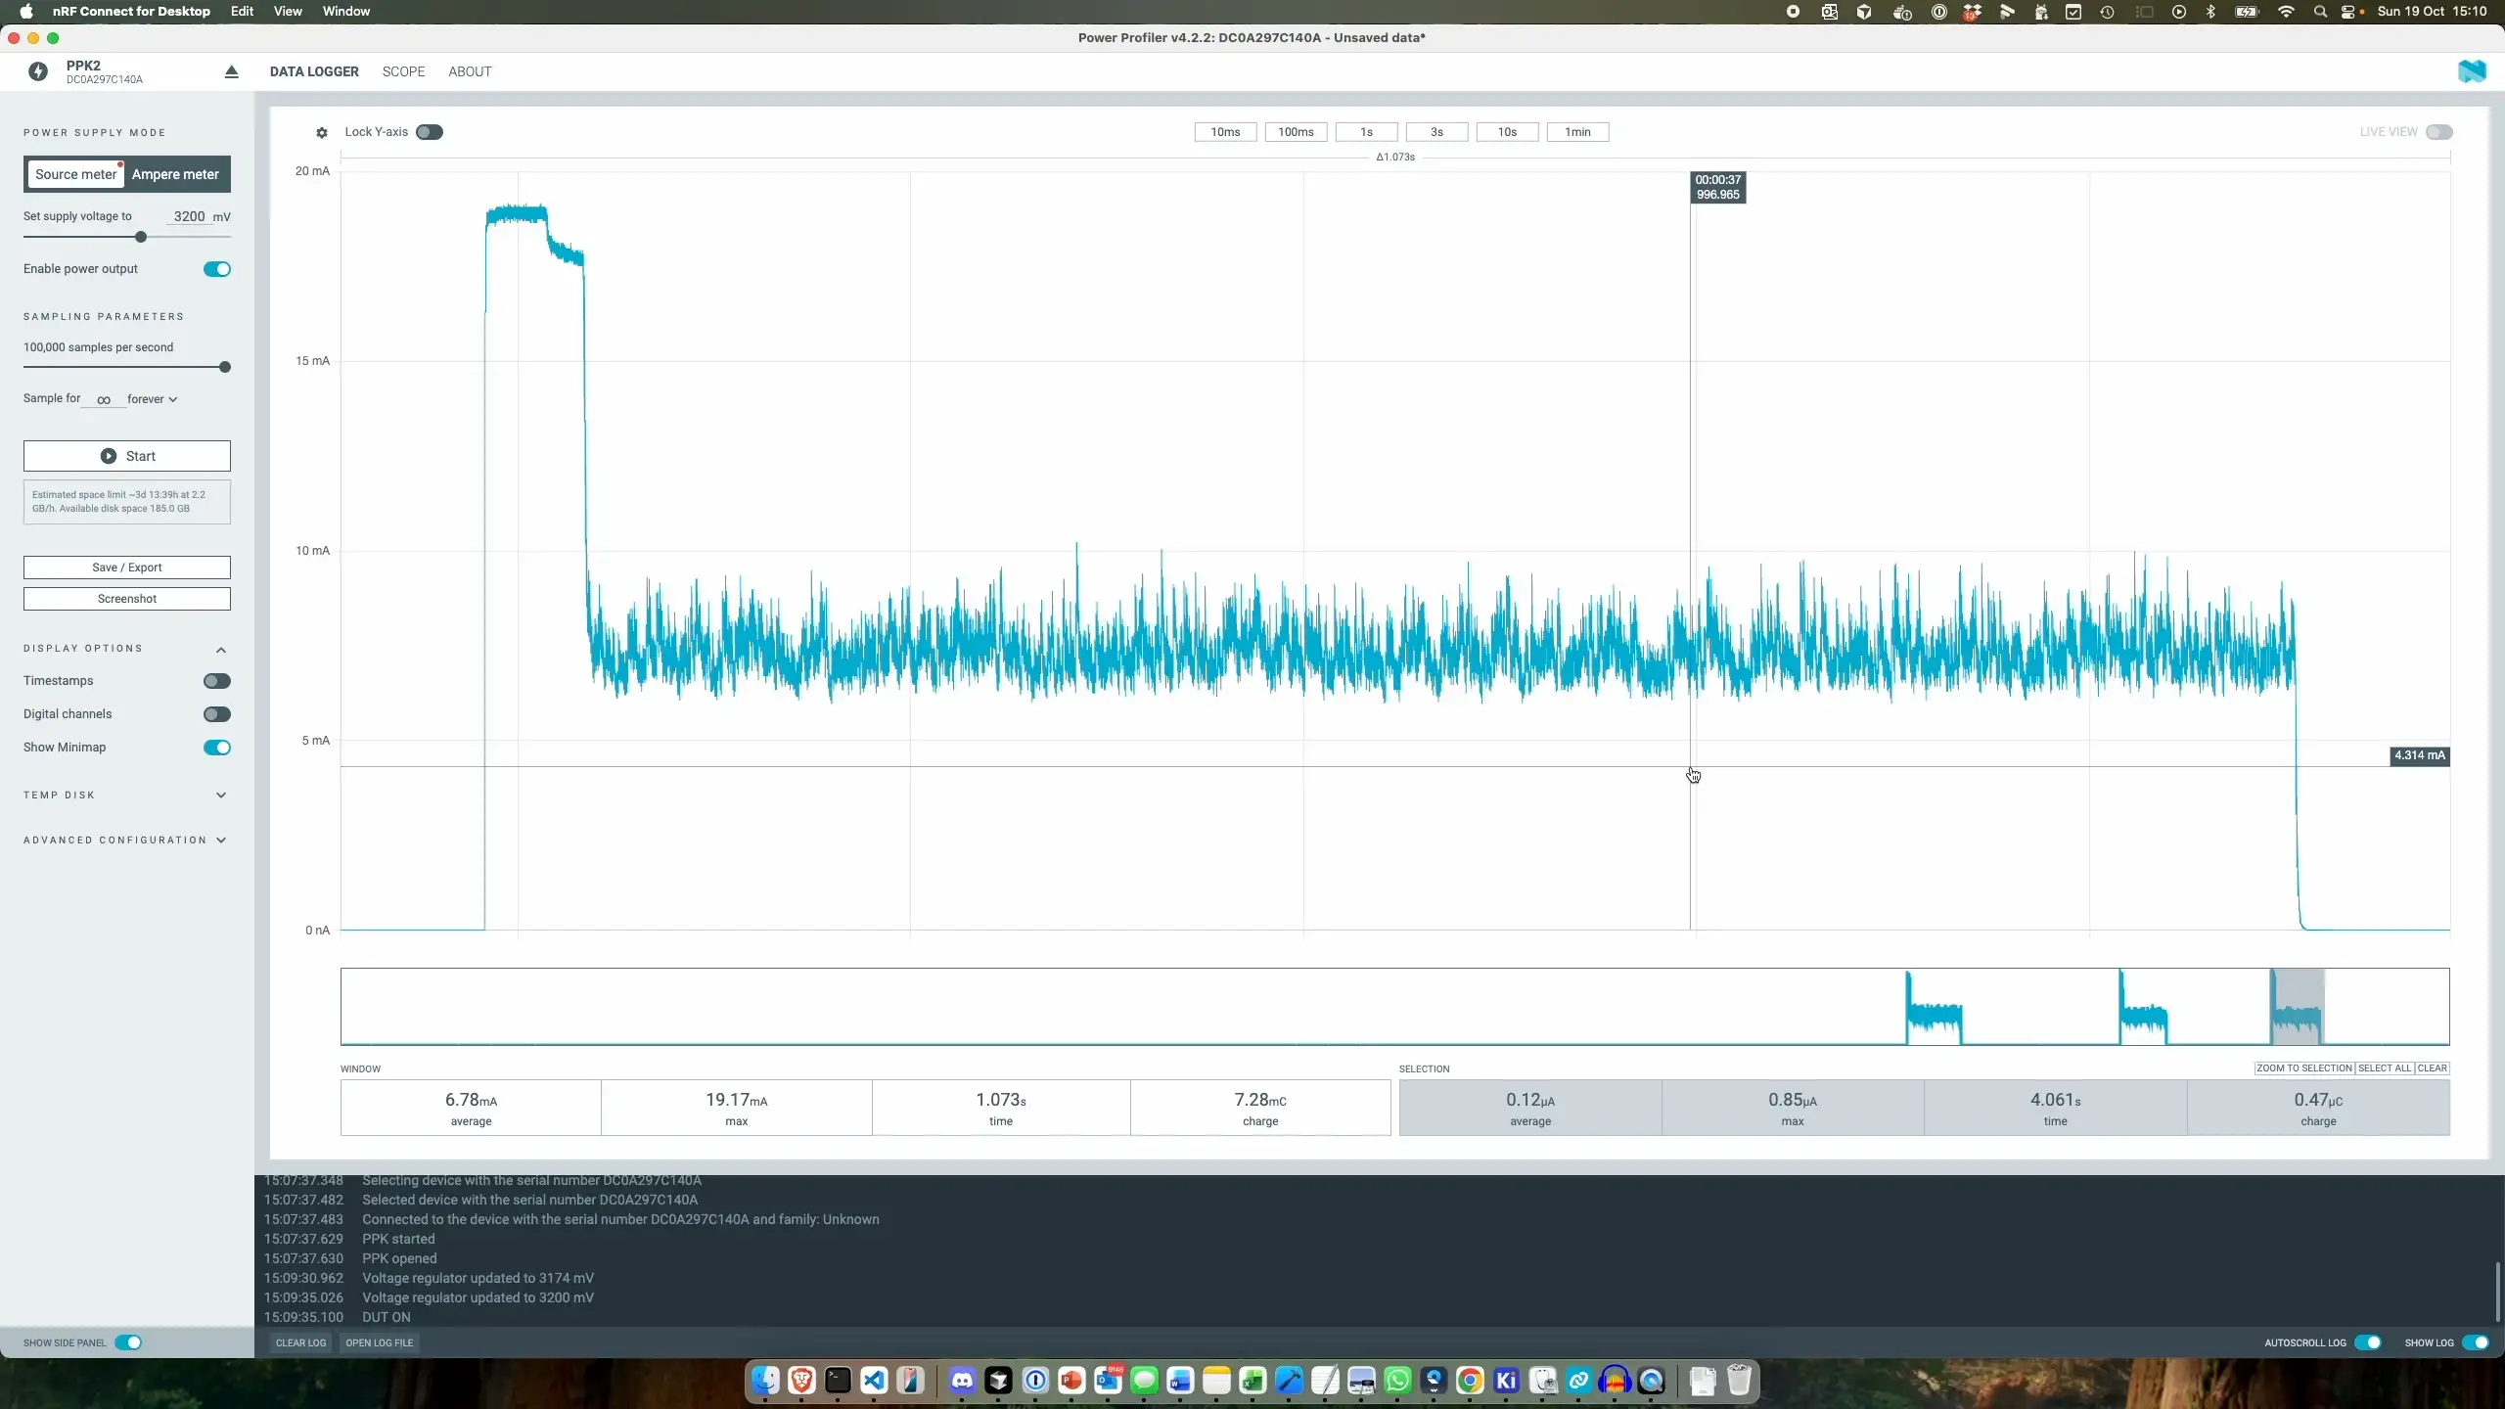Open Bluetooth from the macOS menu bar

2210,11
